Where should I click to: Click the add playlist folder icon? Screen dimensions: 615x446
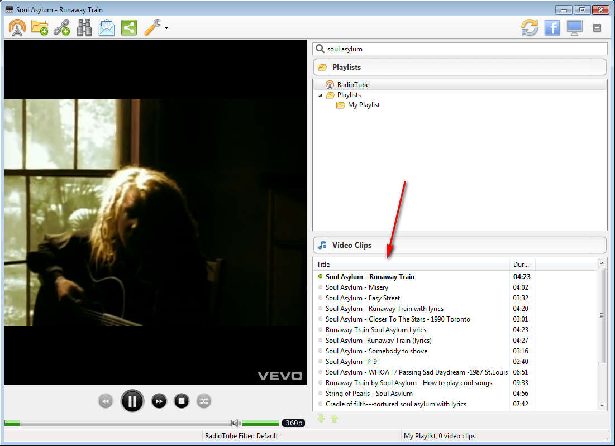pos(40,28)
